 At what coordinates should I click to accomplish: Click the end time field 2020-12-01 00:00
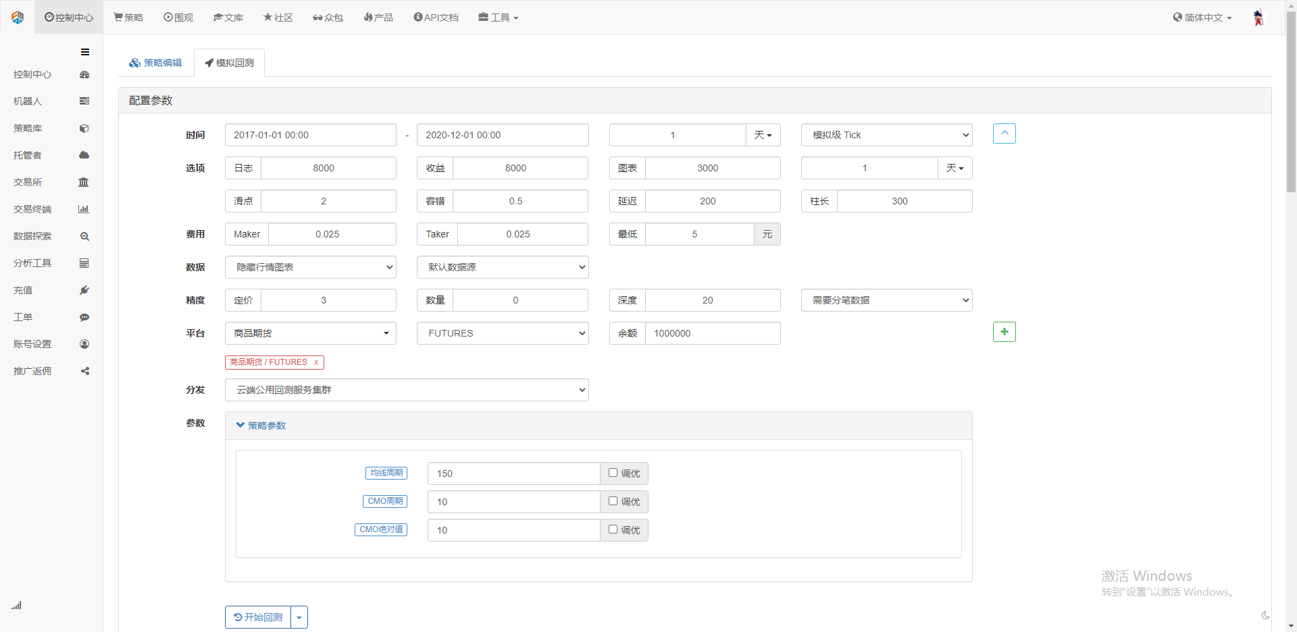503,135
